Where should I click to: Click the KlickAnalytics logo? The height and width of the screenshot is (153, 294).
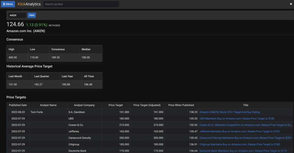point(29,4)
